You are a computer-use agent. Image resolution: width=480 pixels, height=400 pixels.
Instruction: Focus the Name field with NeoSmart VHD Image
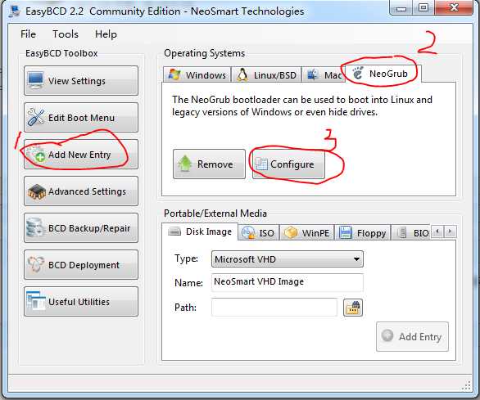(288, 282)
